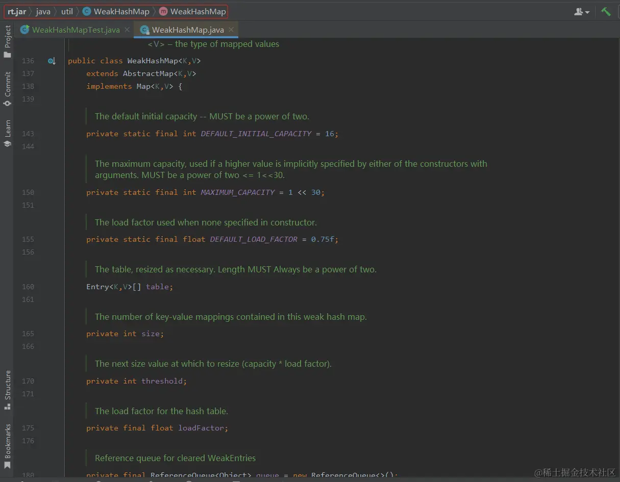Click the value 0.75f
The height and width of the screenshot is (482, 620).
[323, 239]
